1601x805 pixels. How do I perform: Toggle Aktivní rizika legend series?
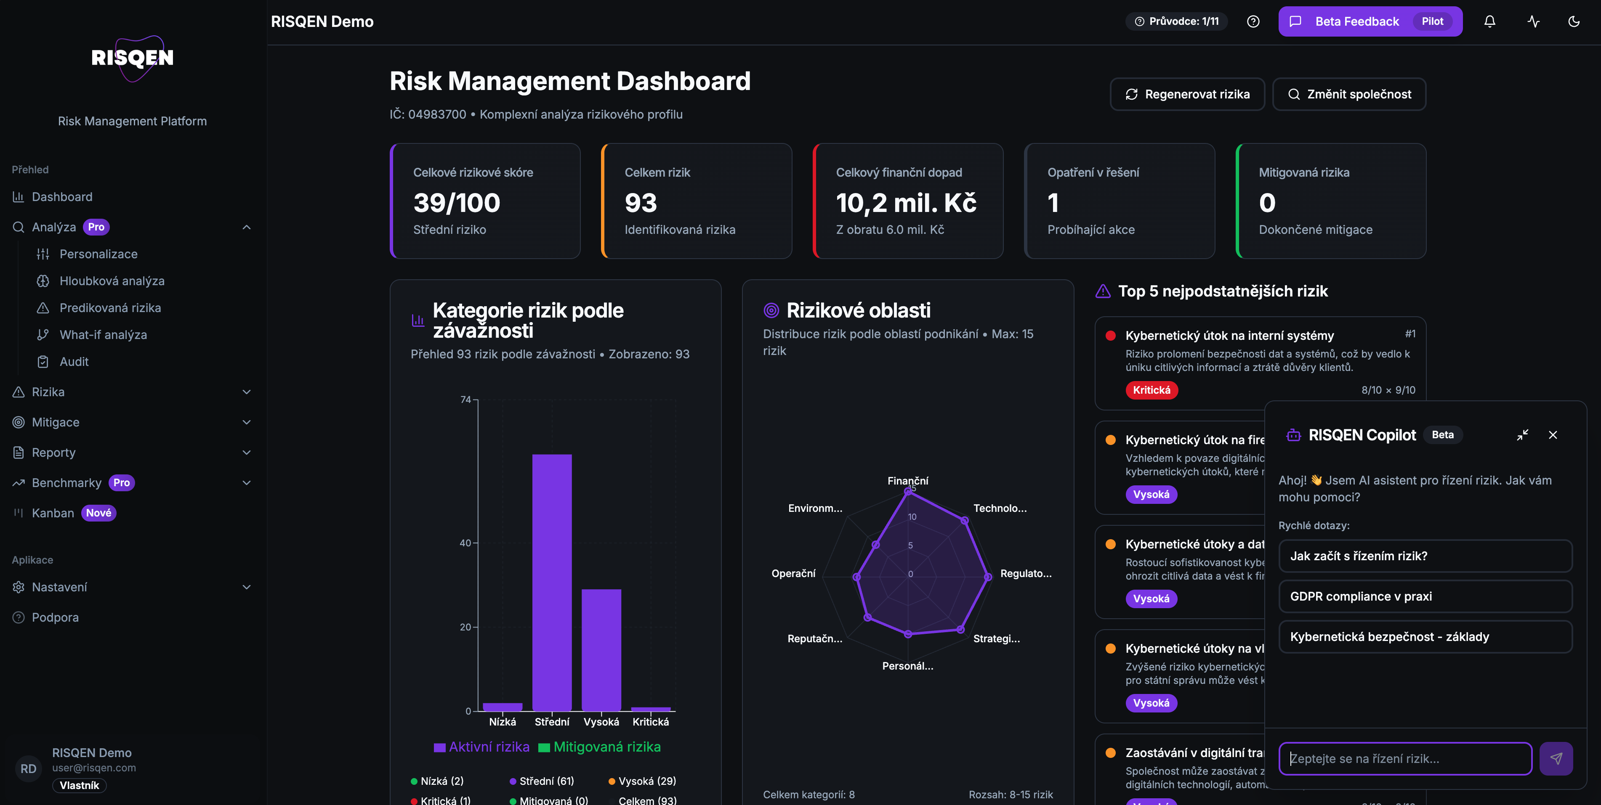coord(481,747)
